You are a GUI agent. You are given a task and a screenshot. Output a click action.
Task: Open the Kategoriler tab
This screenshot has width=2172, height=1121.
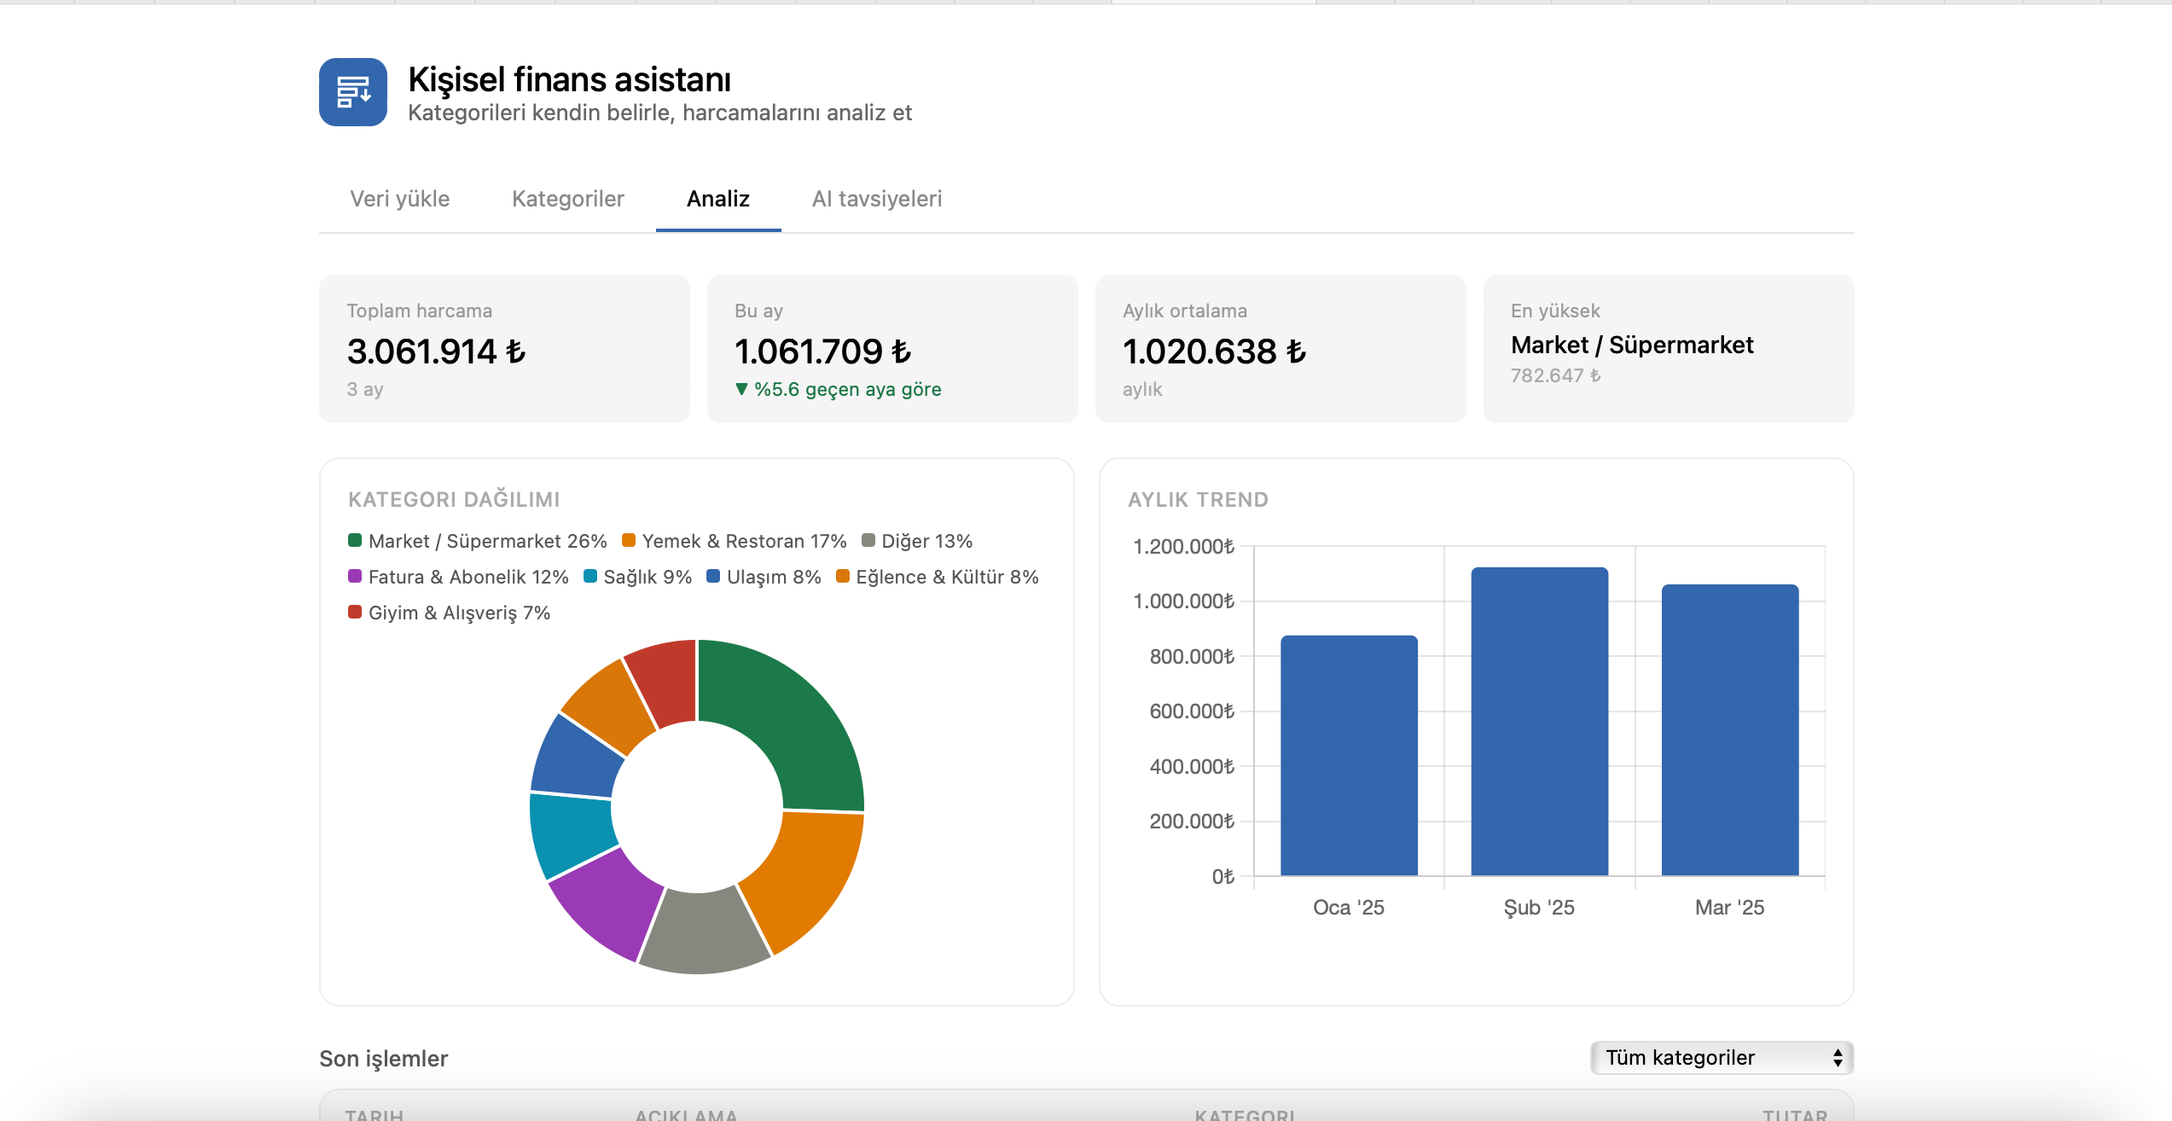coord(568,199)
